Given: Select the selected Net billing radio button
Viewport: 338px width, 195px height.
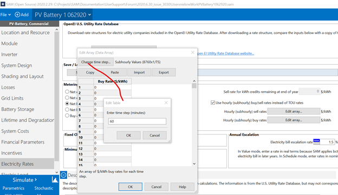Looking at the screenshot, I should pyautogui.click(x=67, y=104).
